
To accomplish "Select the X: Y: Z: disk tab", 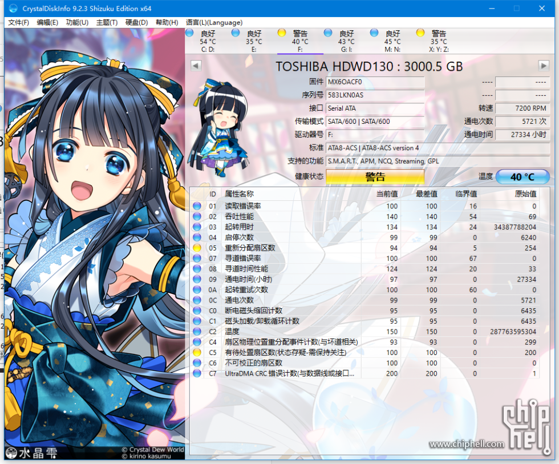I will click(x=439, y=41).
